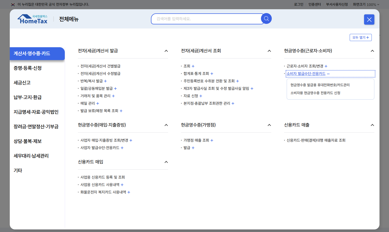Click 부서사용자신청 in the top bar

[x=337, y=4]
